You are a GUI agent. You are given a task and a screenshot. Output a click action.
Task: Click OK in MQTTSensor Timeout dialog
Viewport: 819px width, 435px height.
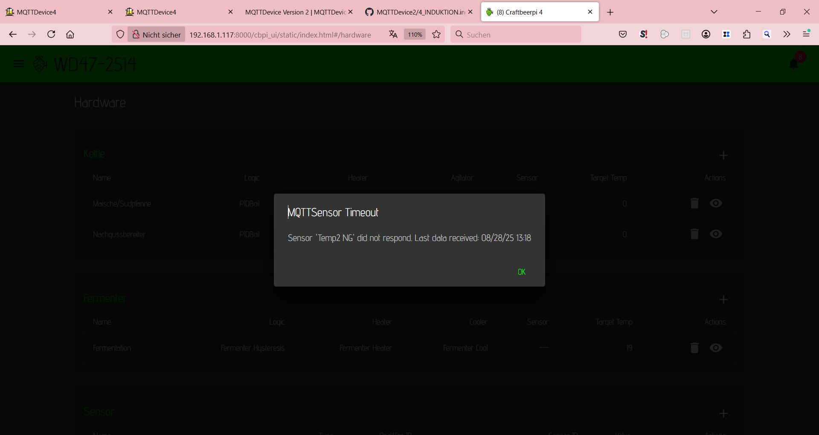tap(521, 272)
